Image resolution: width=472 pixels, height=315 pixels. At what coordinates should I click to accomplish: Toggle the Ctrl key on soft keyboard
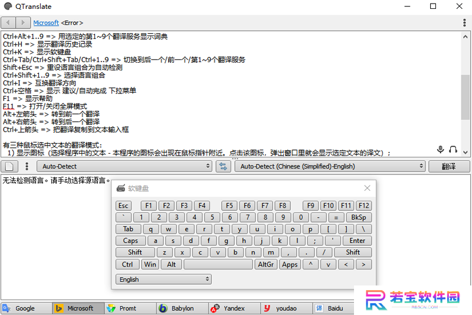[127, 264]
